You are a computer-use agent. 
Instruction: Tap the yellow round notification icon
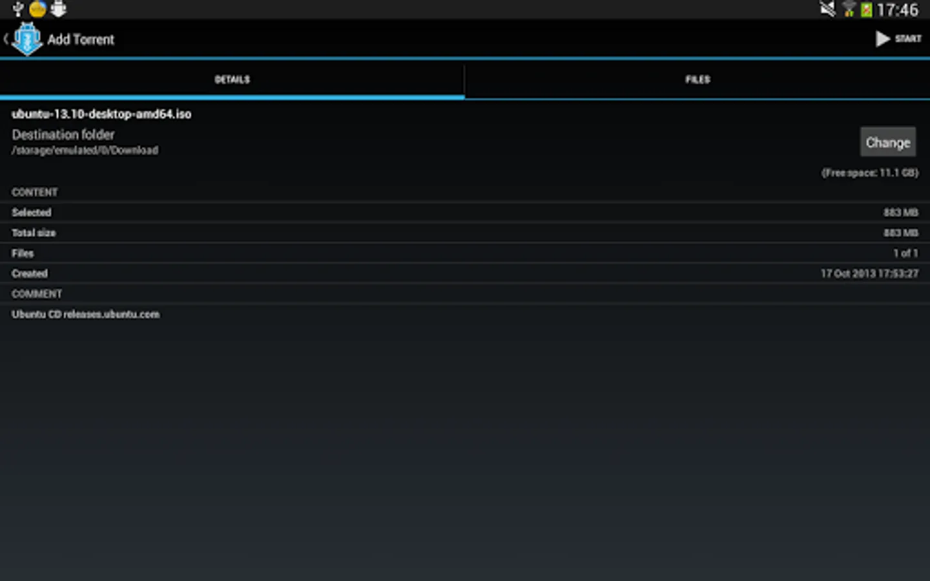click(38, 9)
